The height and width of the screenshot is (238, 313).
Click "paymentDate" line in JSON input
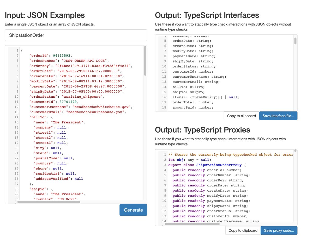coord(78,86)
